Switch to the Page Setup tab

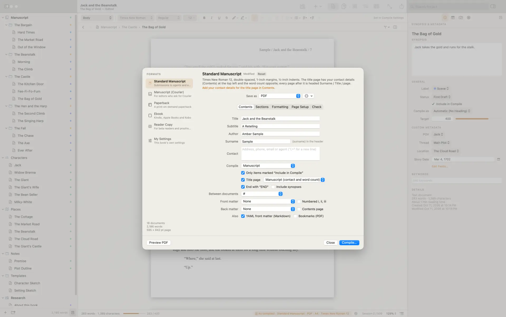point(300,107)
